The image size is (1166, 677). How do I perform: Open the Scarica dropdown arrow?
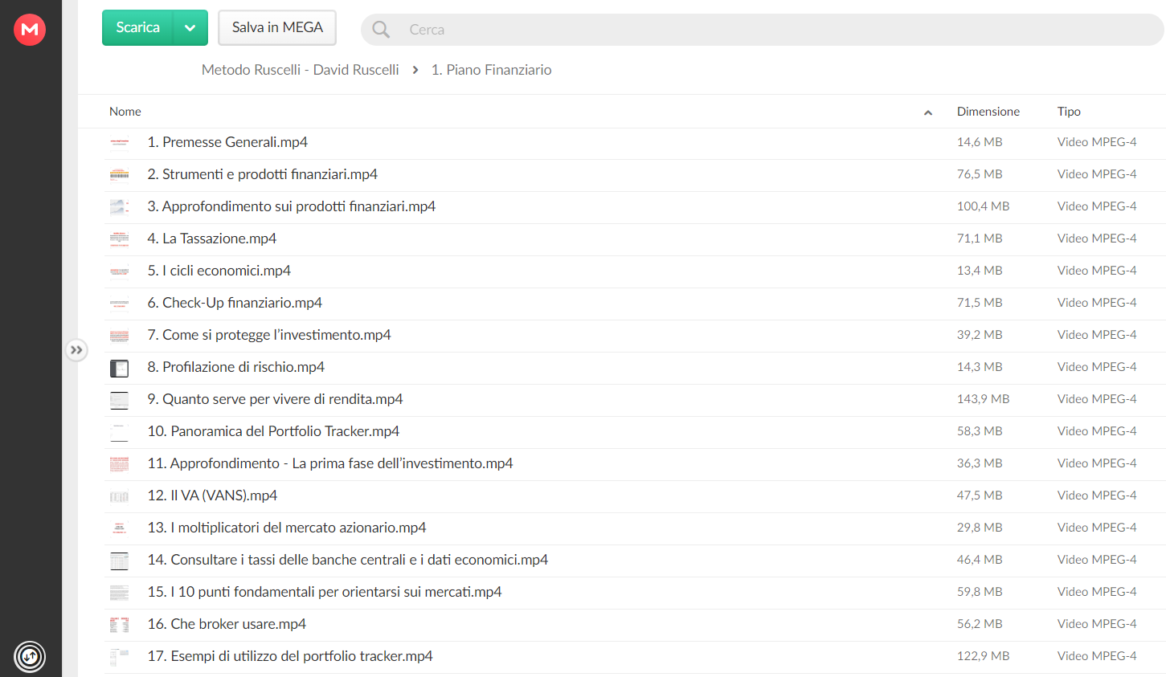coord(190,27)
